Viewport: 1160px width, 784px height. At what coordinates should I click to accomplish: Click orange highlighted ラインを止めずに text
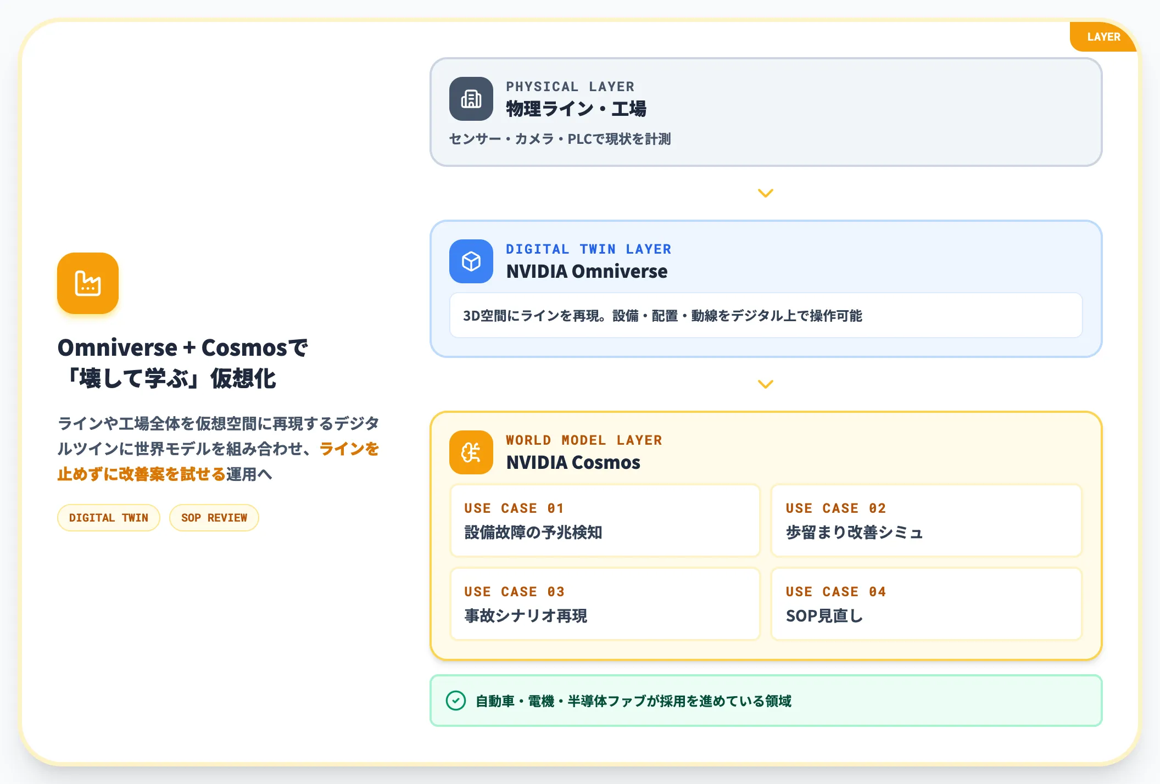tap(219, 461)
